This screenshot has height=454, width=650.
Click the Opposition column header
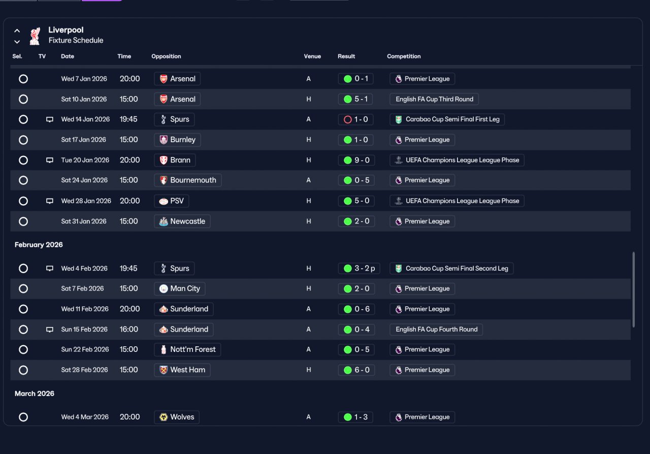point(166,56)
